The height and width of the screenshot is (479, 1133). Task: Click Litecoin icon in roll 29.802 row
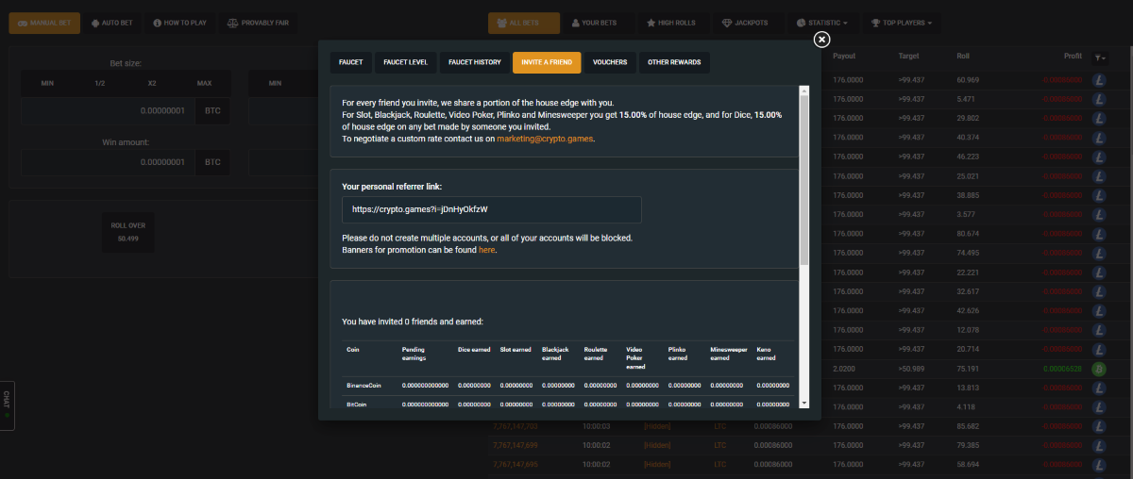(x=1099, y=119)
